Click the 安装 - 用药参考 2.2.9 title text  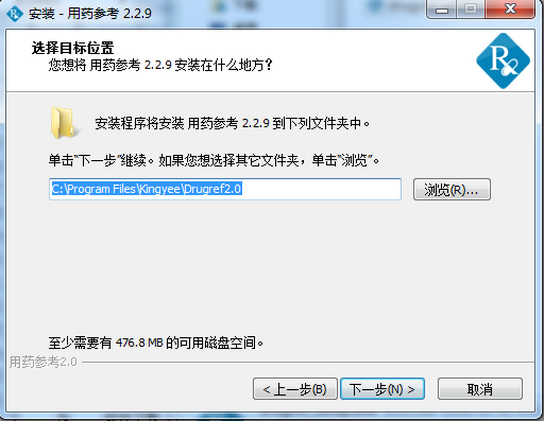tap(90, 13)
